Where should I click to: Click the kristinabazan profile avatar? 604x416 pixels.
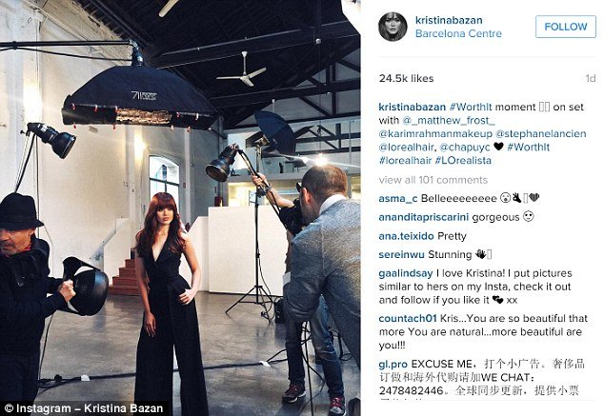click(x=393, y=27)
